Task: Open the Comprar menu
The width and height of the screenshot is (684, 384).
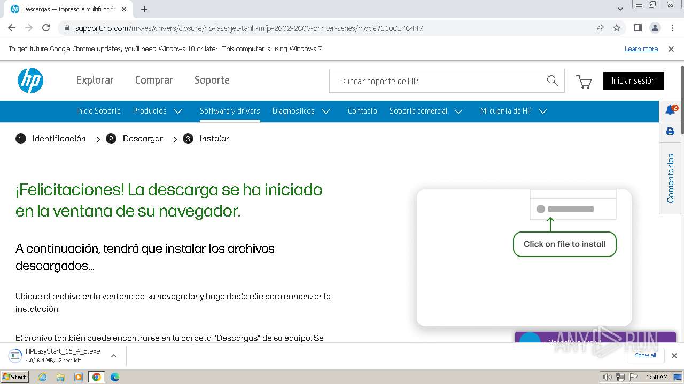Action: coord(154,80)
